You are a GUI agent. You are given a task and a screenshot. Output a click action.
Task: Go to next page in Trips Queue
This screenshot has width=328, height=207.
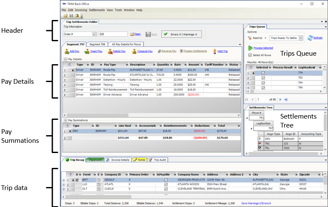(x=280, y=99)
